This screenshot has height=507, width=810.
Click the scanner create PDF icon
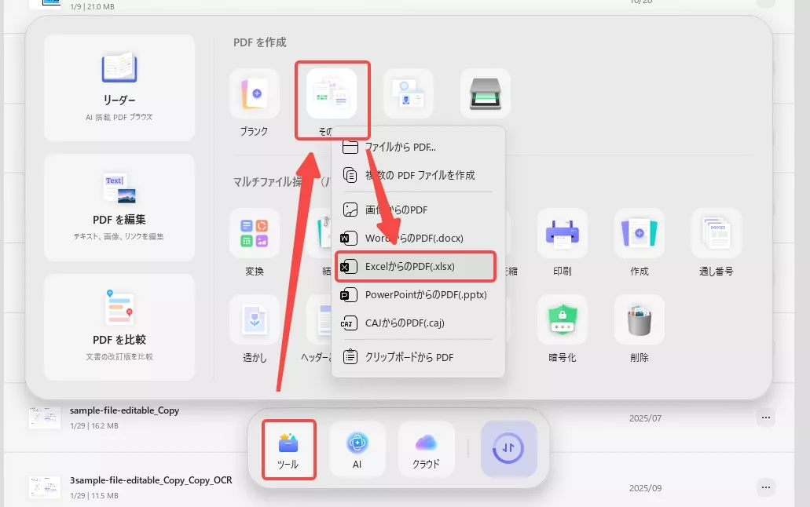tap(485, 93)
